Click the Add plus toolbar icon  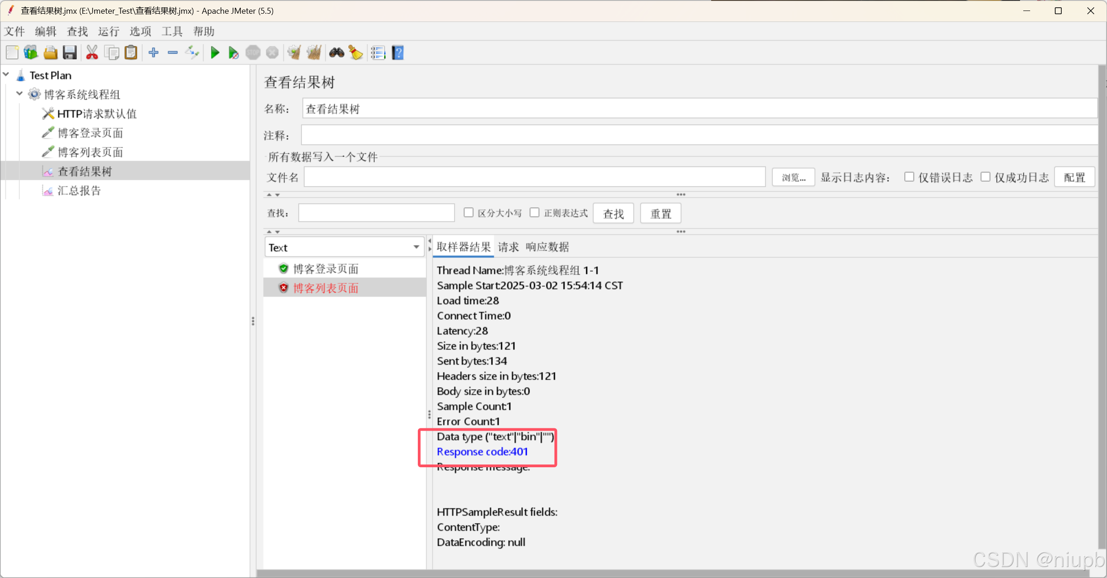coord(154,53)
